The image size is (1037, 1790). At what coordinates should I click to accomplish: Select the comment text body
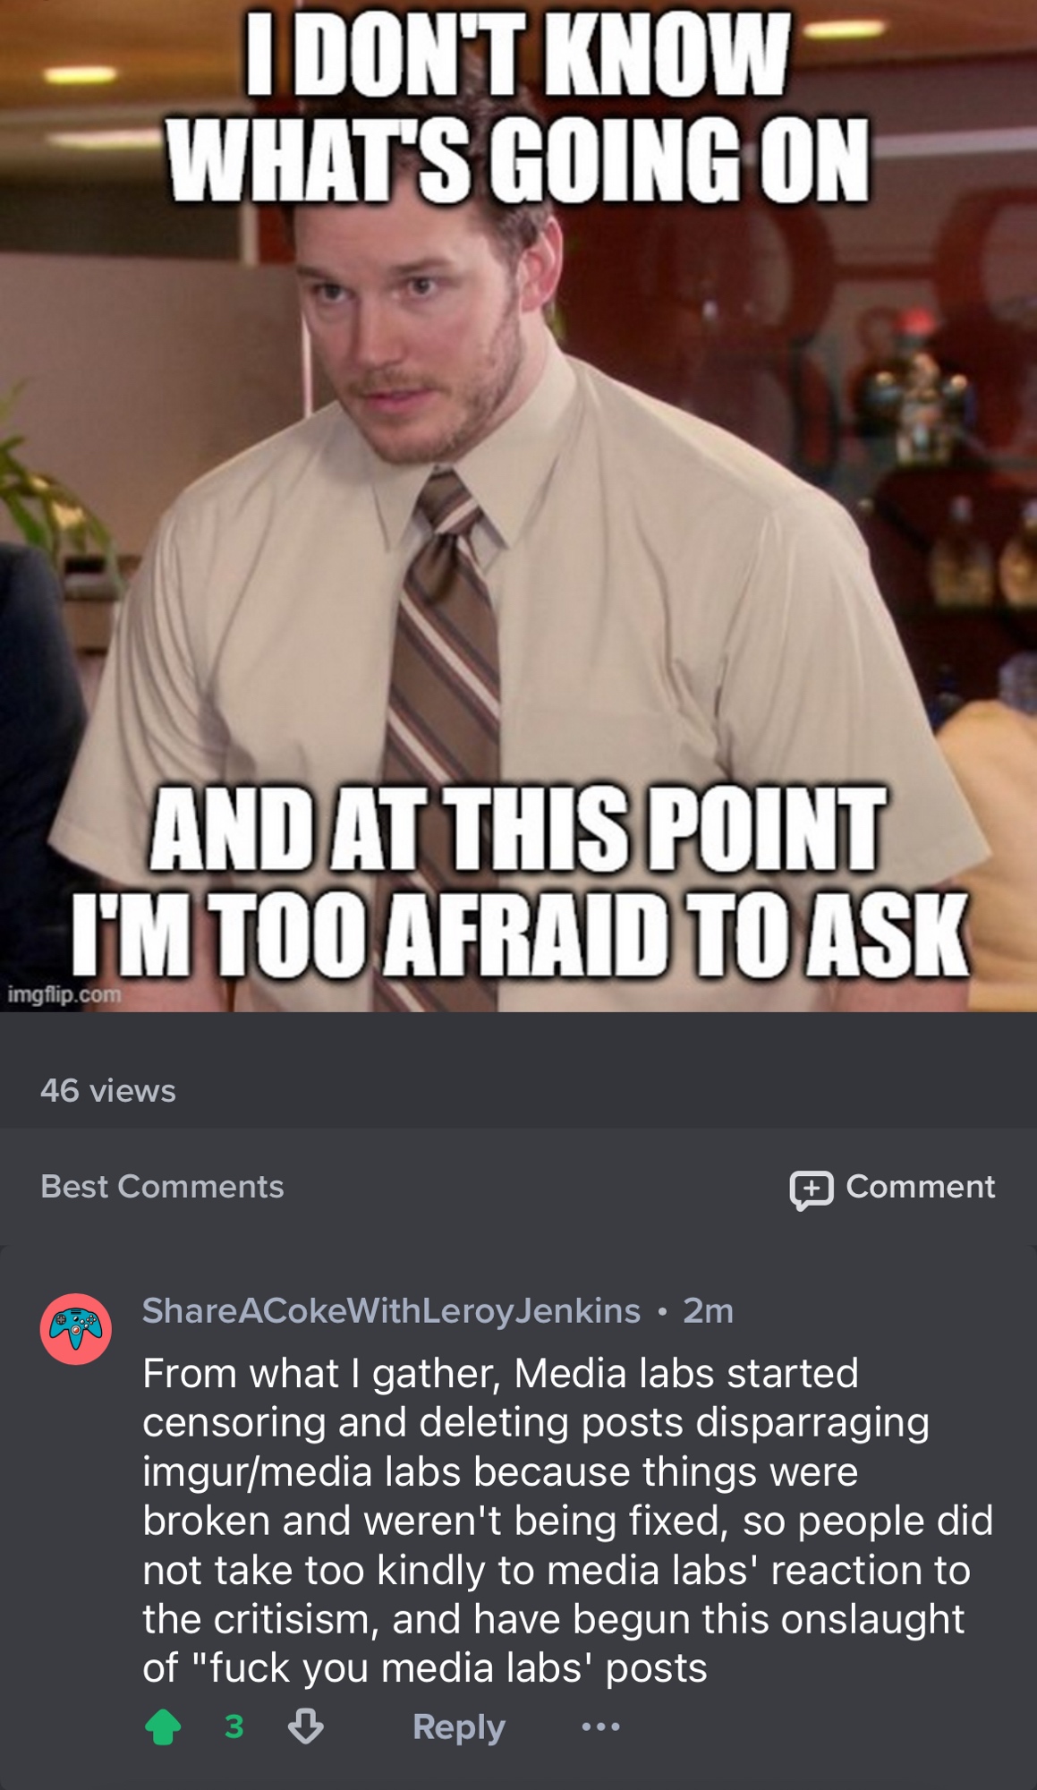(567, 1521)
